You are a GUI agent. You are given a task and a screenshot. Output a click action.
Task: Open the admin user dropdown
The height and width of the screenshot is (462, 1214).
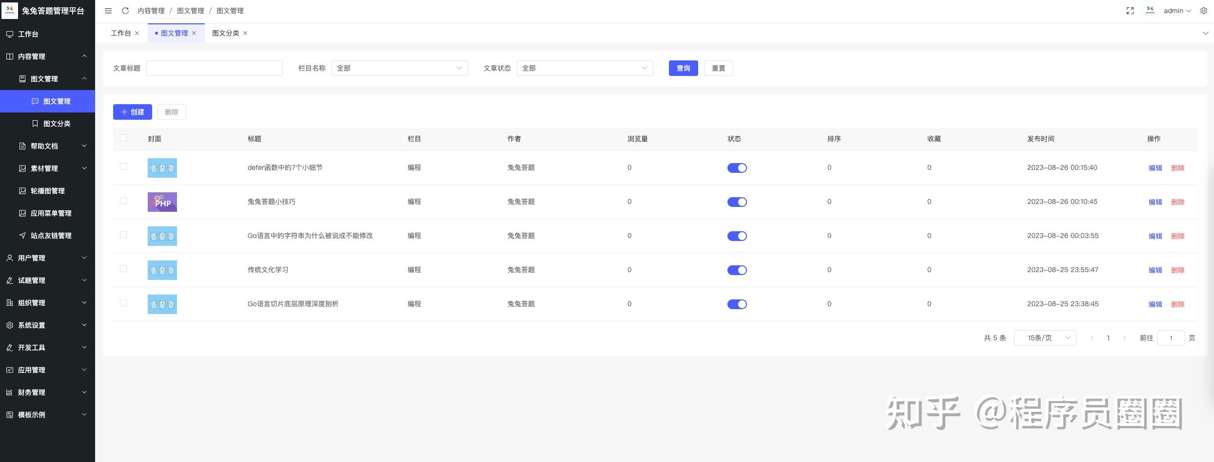1177,11
